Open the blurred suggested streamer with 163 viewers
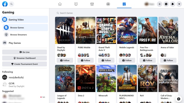This screenshot has width=184, height=103. click(x=24, y=97)
